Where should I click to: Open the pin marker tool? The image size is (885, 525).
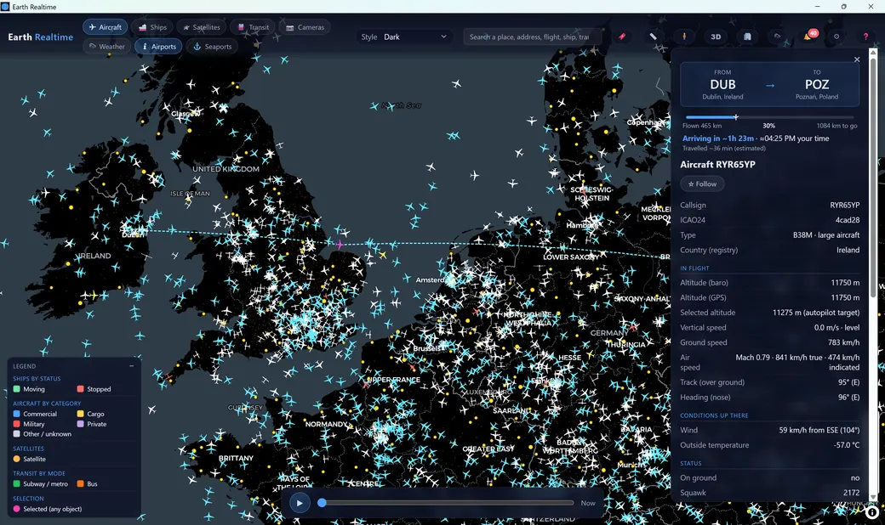621,37
